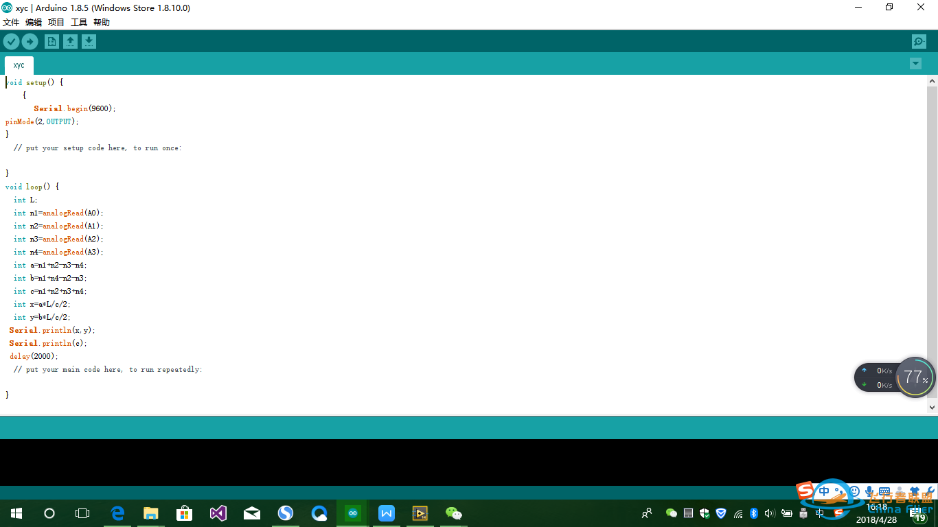
Task: Open Sogou browser from the taskbar
Action: pyautogui.click(x=286, y=513)
